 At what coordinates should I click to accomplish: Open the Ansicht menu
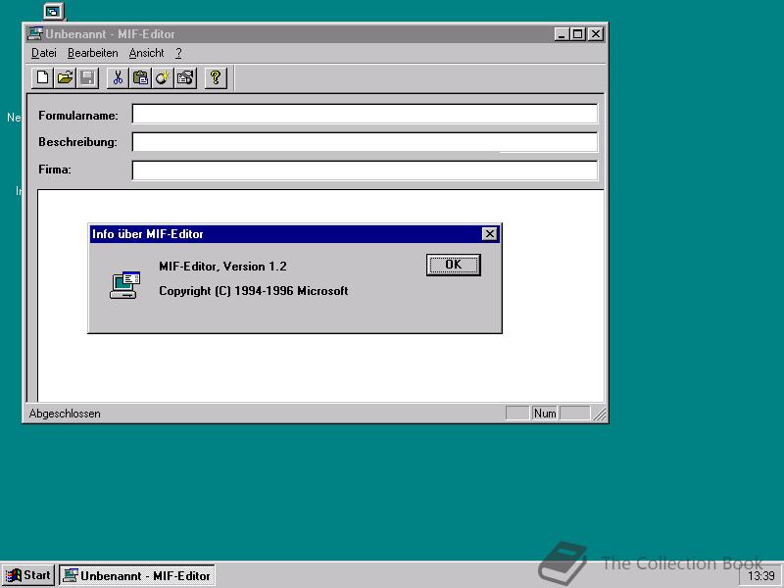(x=146, y=53)
